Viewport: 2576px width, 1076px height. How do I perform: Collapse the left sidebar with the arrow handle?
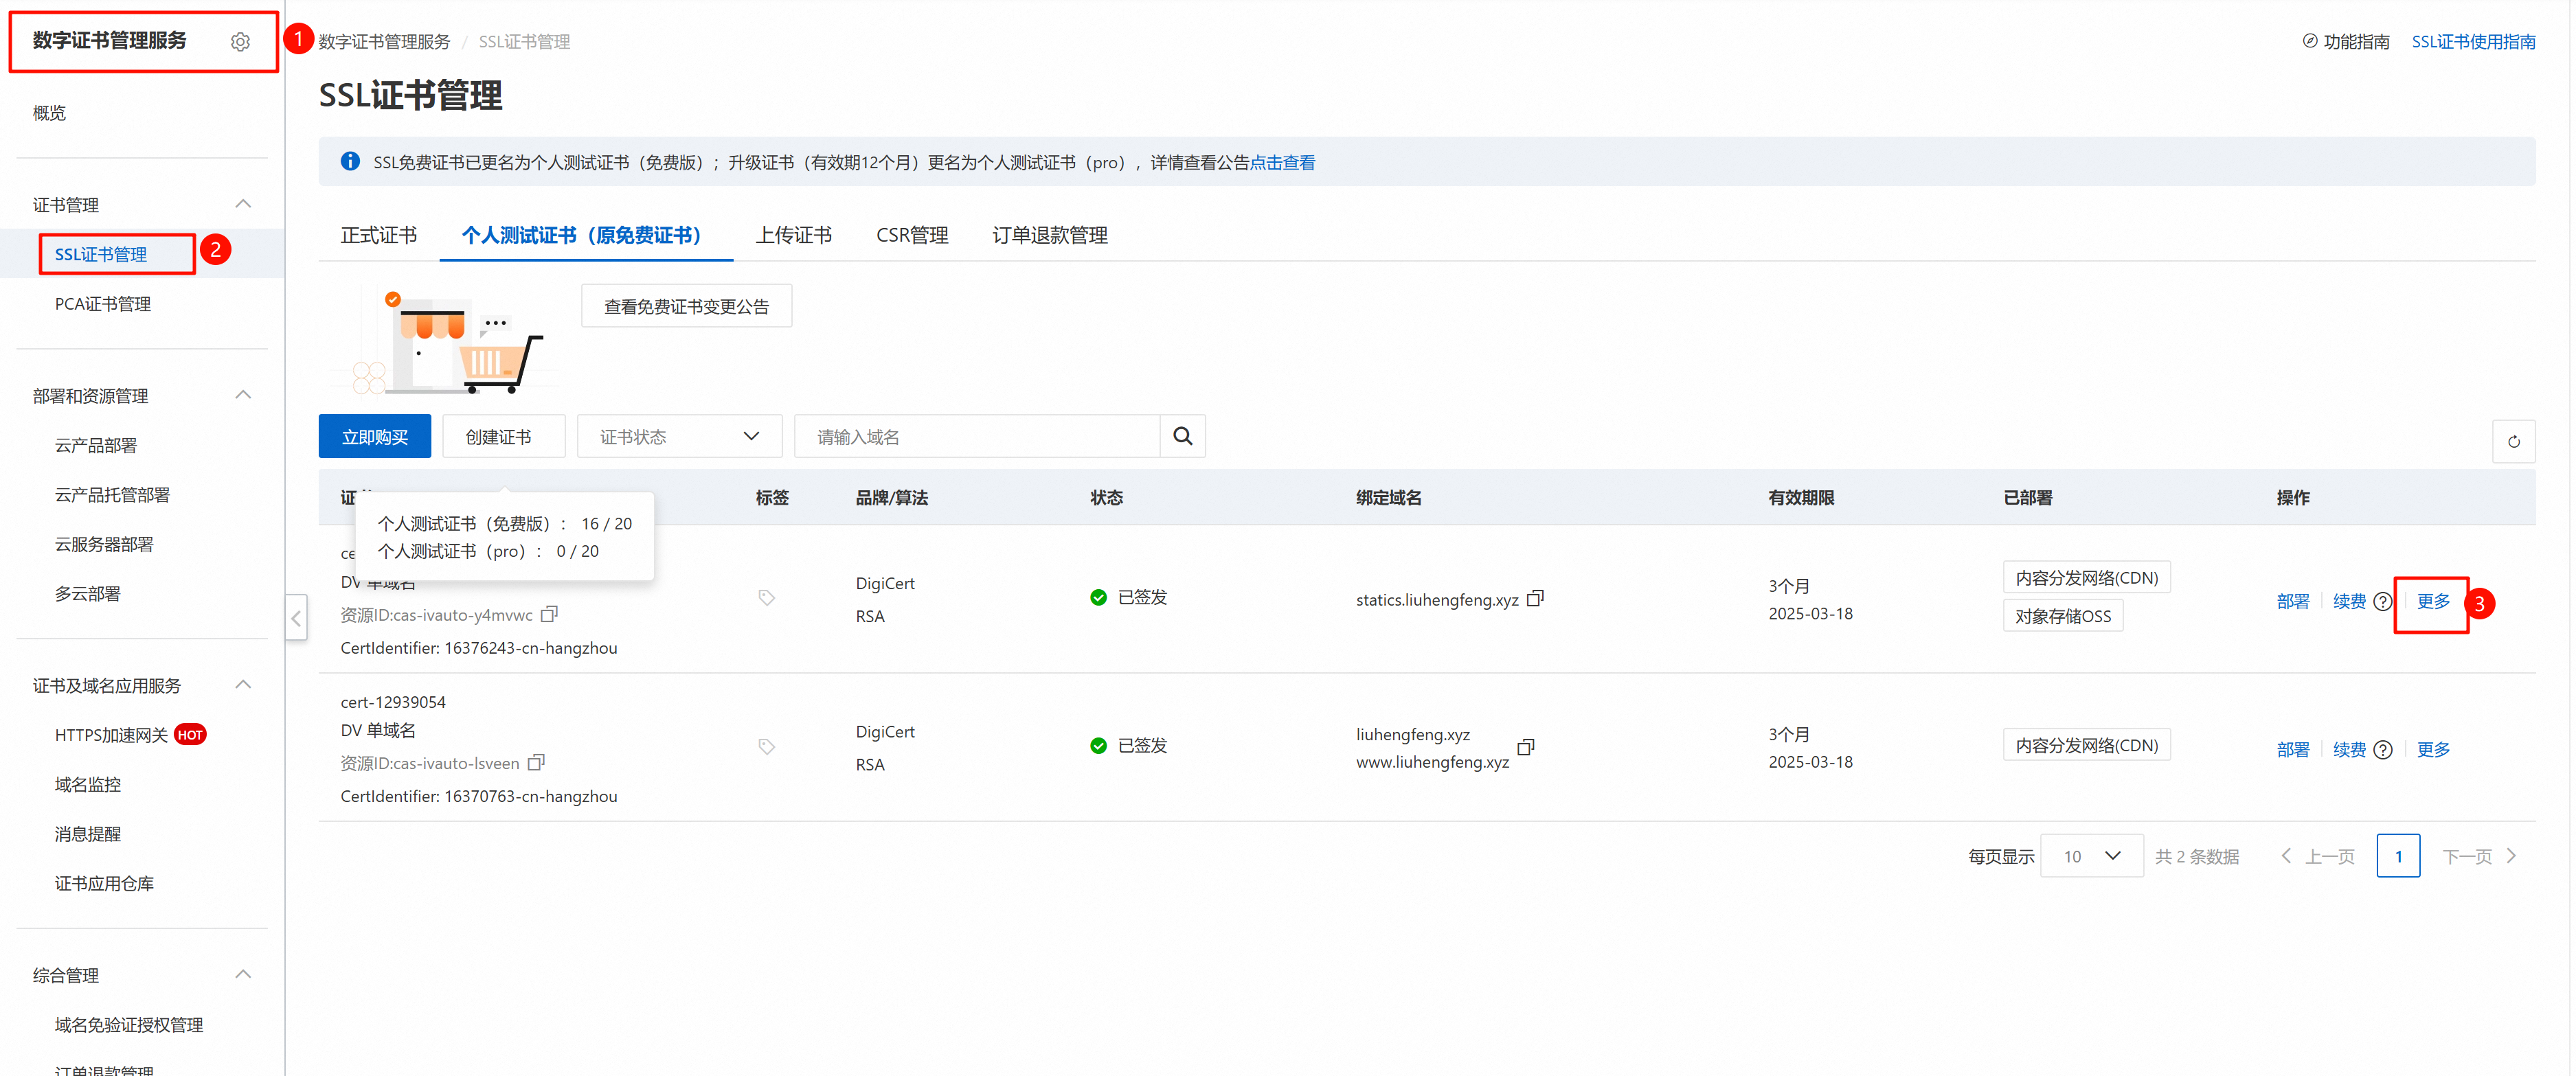click(296, 618)
